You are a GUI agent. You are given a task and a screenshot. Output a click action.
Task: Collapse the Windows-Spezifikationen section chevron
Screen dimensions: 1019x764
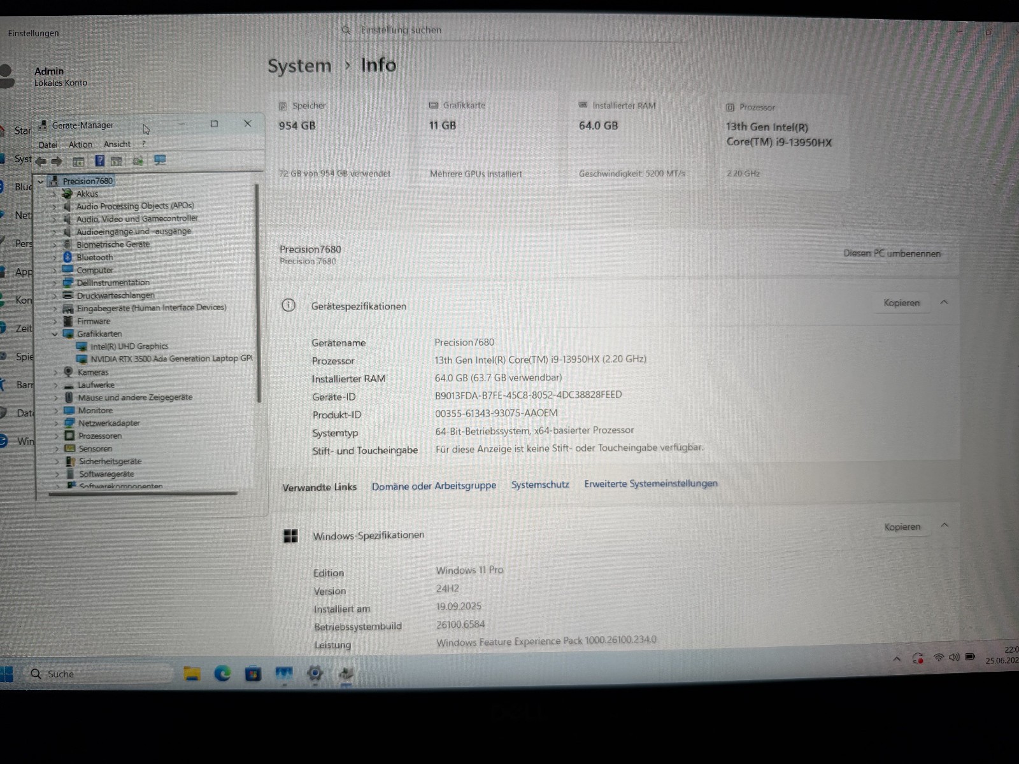tap(944, 525)
